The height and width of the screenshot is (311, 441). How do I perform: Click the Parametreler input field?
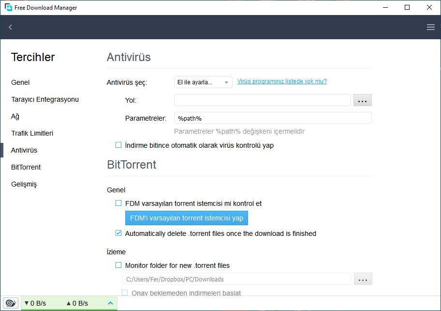coord(273,118)
